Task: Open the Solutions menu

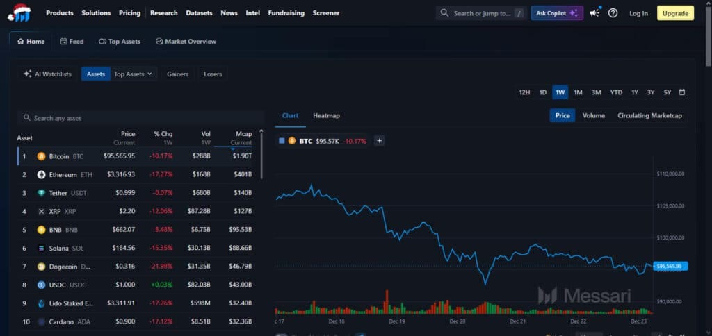Action: [96, 13]
